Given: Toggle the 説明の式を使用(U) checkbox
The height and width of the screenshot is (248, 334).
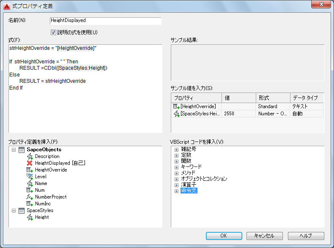Looking at the screenshot, I should tap(53, 33).
